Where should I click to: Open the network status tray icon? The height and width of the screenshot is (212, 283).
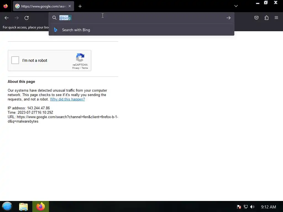click(245, 207)
